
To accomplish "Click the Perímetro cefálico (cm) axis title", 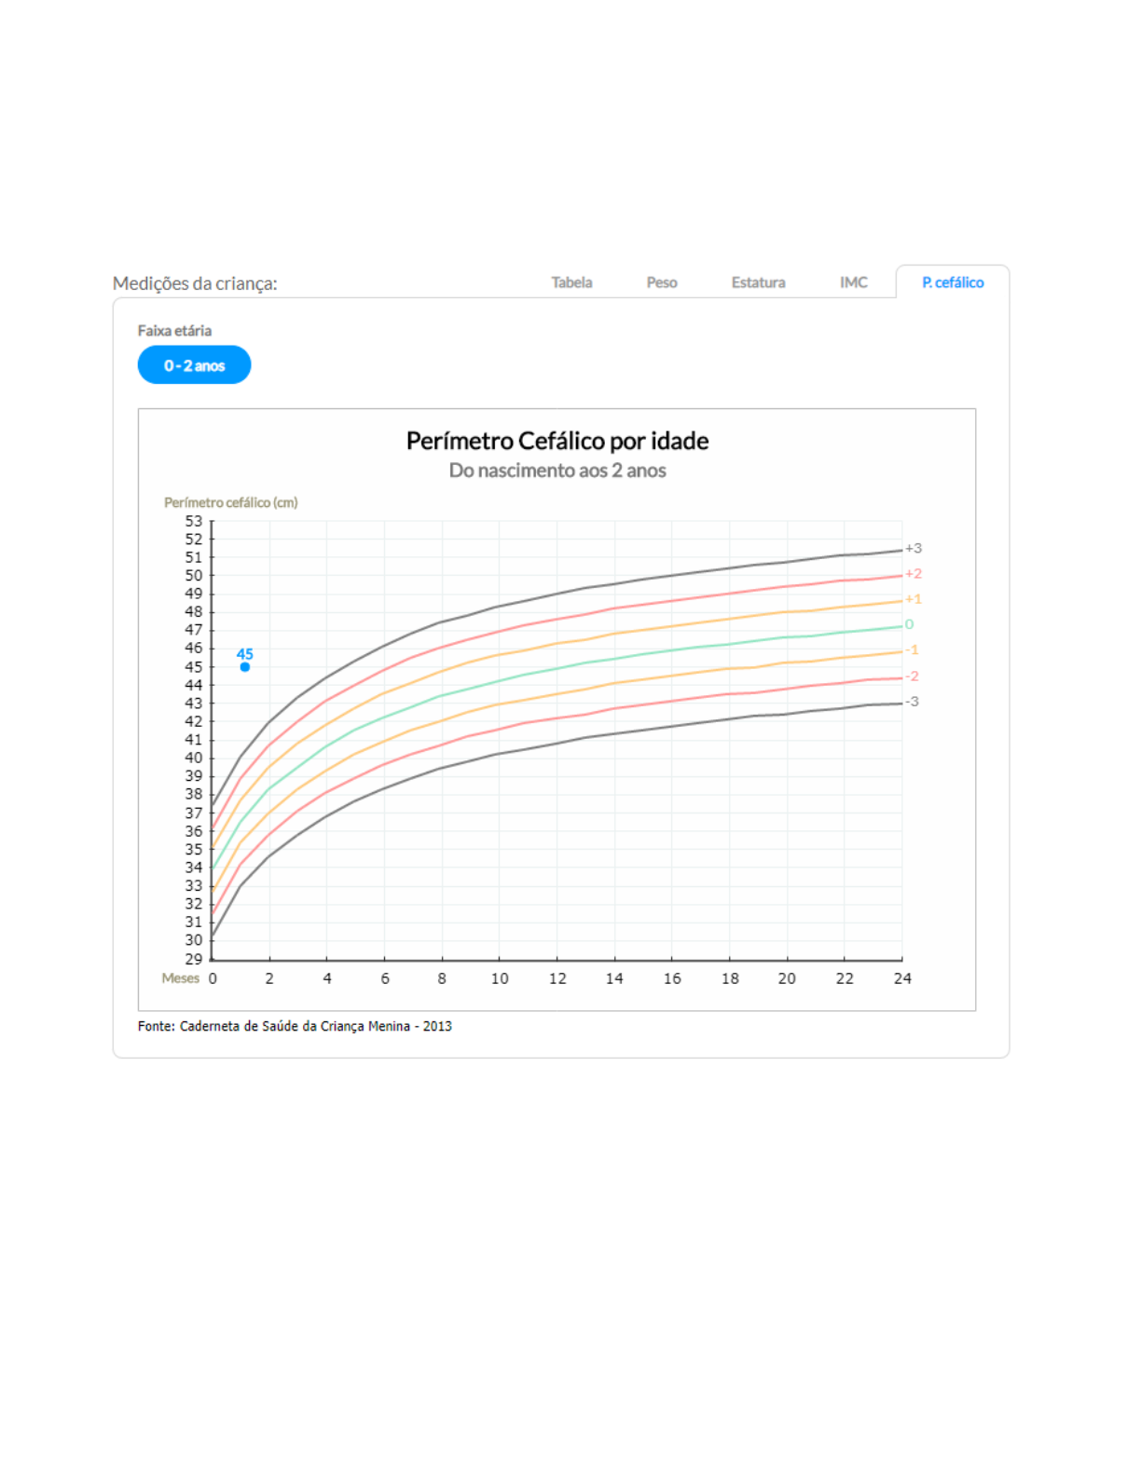I will [231, 502].
